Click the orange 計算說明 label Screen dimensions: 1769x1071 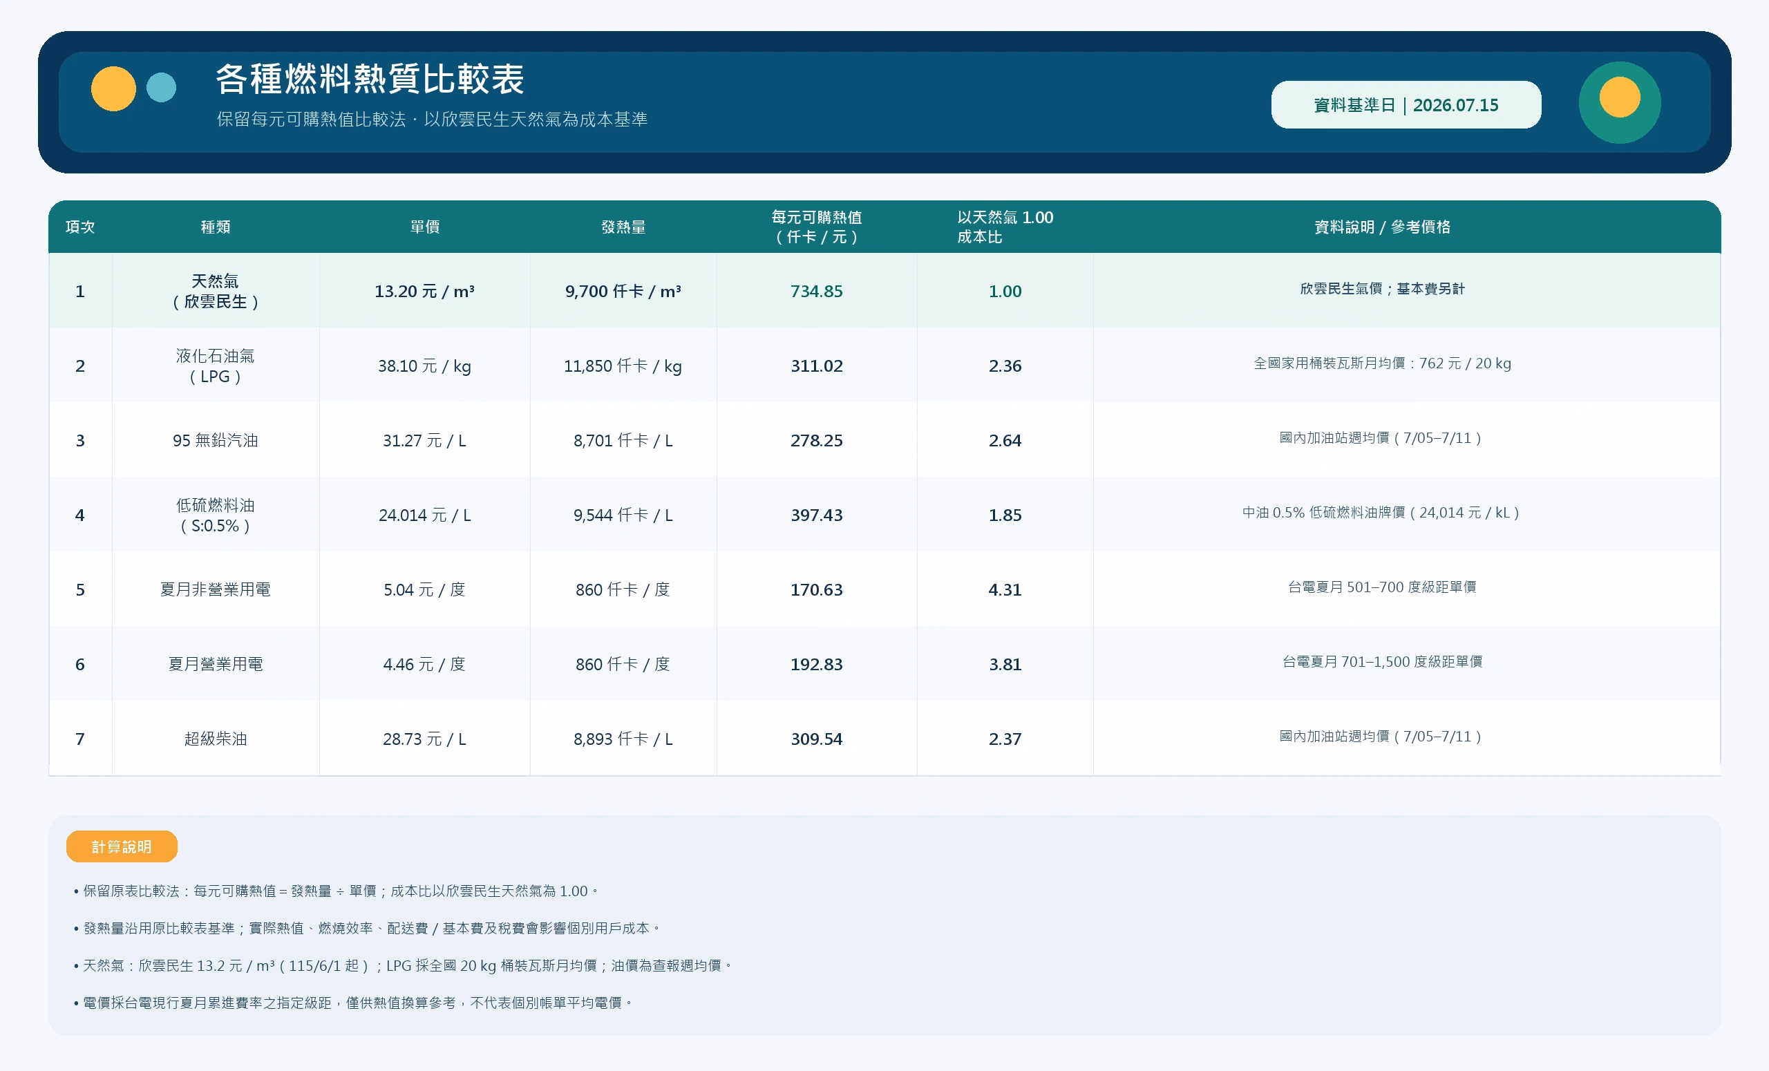[122, 846]
